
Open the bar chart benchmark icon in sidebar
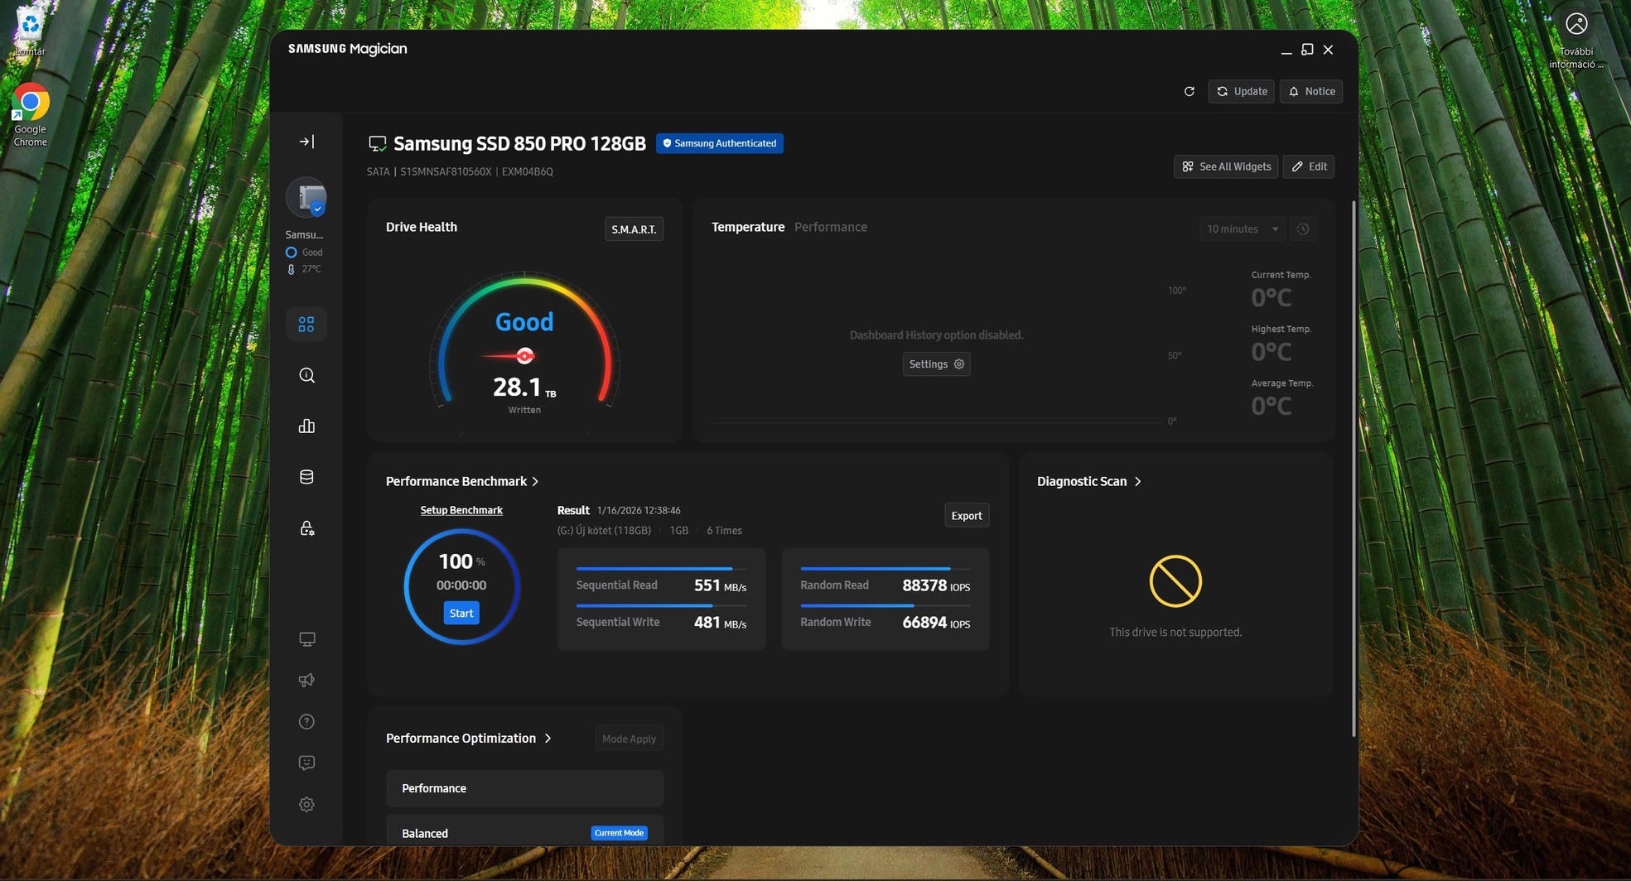pos(306,426)
